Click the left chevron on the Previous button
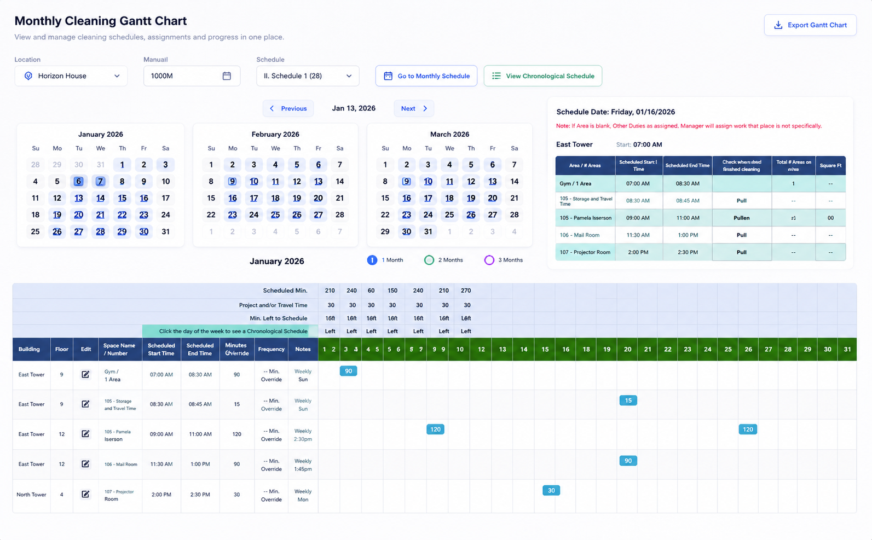This screenshot has height=540, width=872. coord(272,108)
